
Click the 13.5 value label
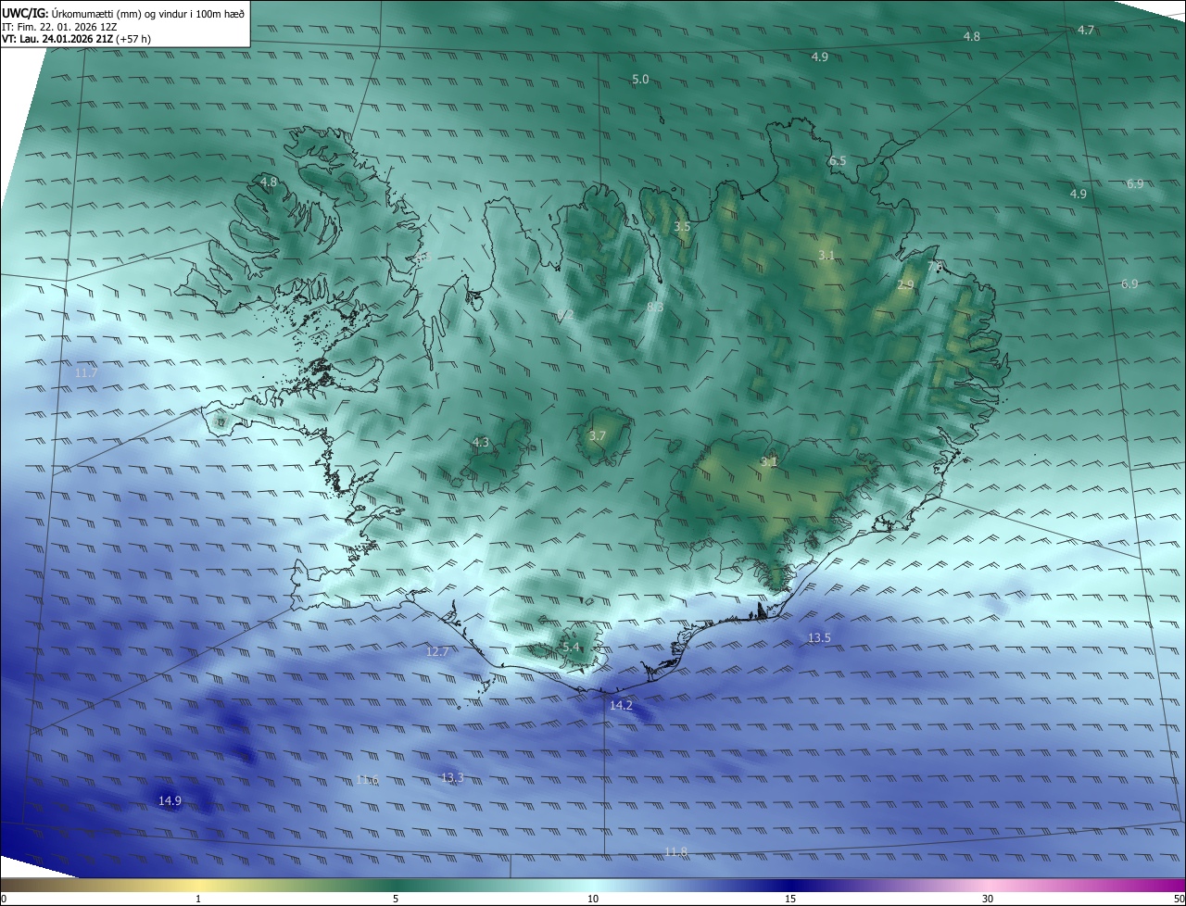click(x=819, y=638)
